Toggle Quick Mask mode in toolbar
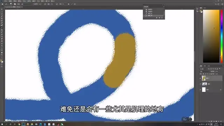The height and width of the screenshot is (126, 224). tap(2, 64)
